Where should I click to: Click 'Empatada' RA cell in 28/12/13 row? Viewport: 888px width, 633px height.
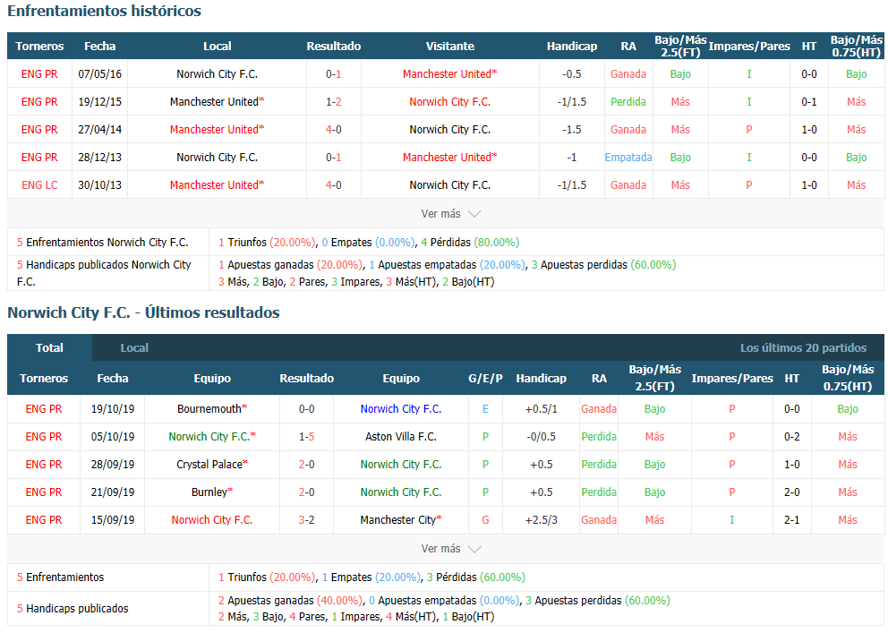pos(628,158)
